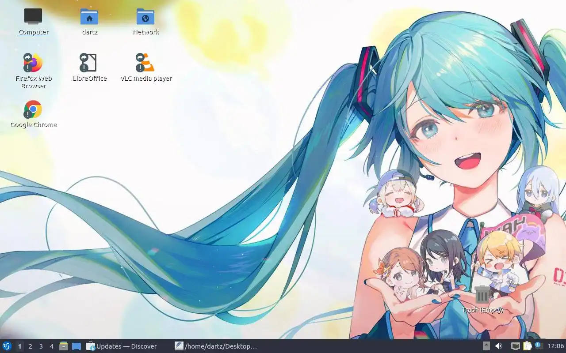Select the Google Chrome desktop icon

point(34,114)
